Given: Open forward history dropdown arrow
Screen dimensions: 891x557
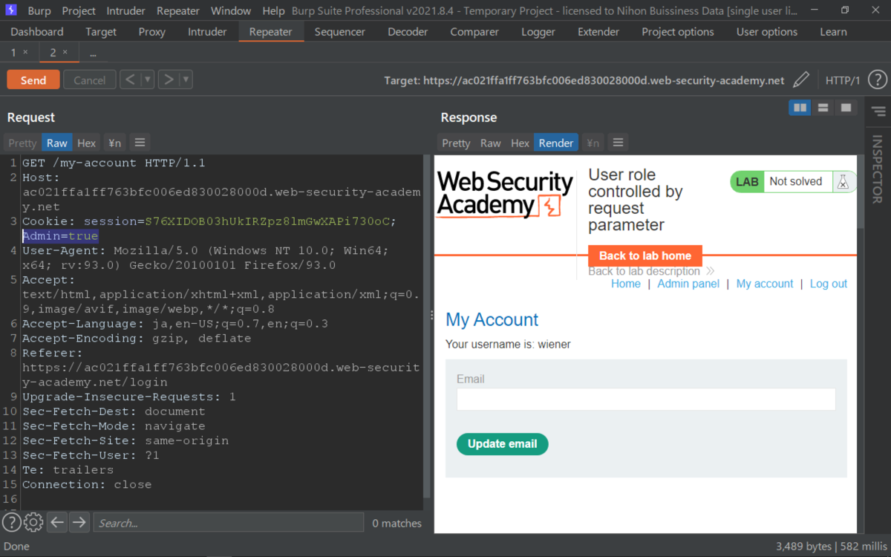Looking at the screenshot, I should (186, 79).
